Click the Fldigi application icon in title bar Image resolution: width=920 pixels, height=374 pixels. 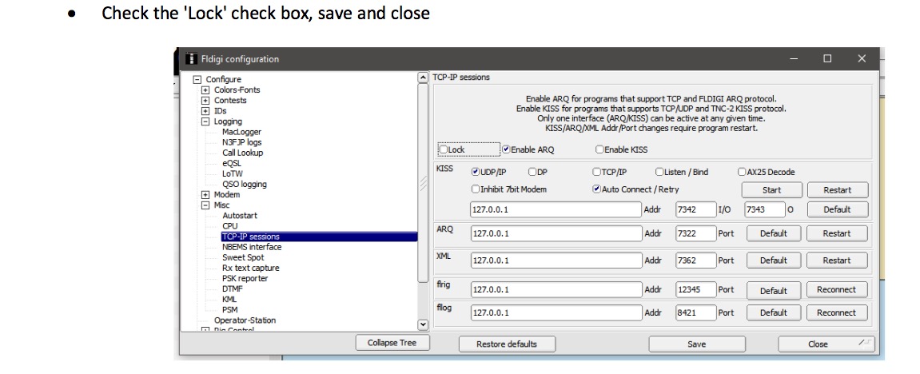point(191,58)
